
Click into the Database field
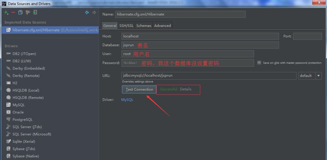[x=200, y=45]
